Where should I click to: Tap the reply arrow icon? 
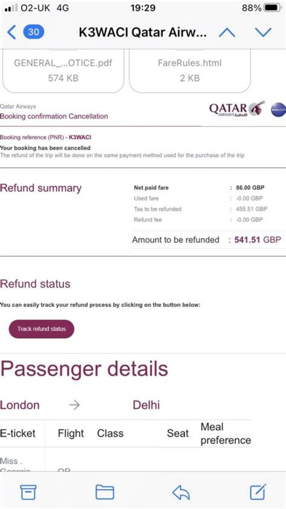pyautogui.click(x=181, y=492)
